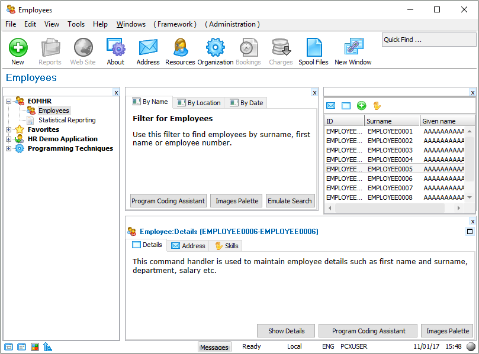This screenshot has width=479, height=354.
Task: Expand the Programming Techniques tree node
Action: click(9, 148)
